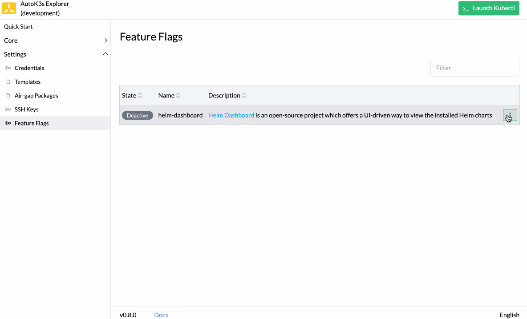Click the Feature Flags key icon
The image size is (527, 319).
point(8,123)
